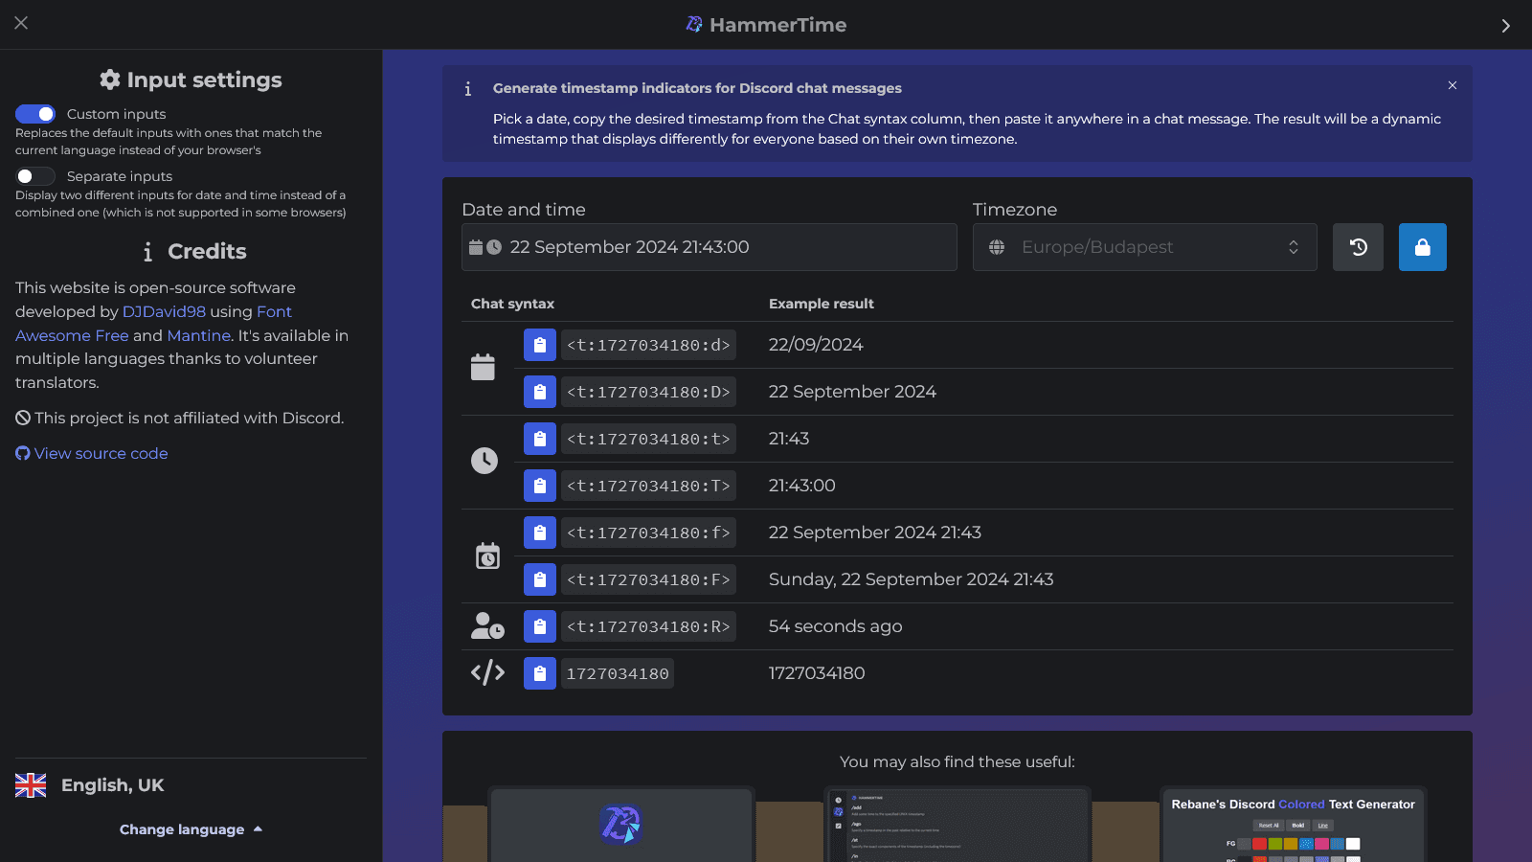Click the relative time person-clock icon
The image size is (1532, 862).
pos(487,625)
